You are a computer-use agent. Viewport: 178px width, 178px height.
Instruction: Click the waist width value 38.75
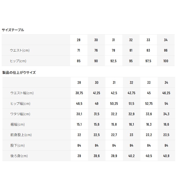point(79,93)
